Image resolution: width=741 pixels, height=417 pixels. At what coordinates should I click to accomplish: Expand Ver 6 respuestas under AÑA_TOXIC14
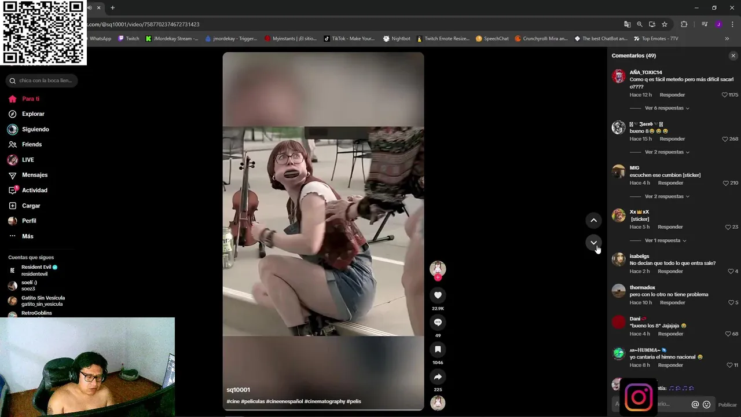667,108
